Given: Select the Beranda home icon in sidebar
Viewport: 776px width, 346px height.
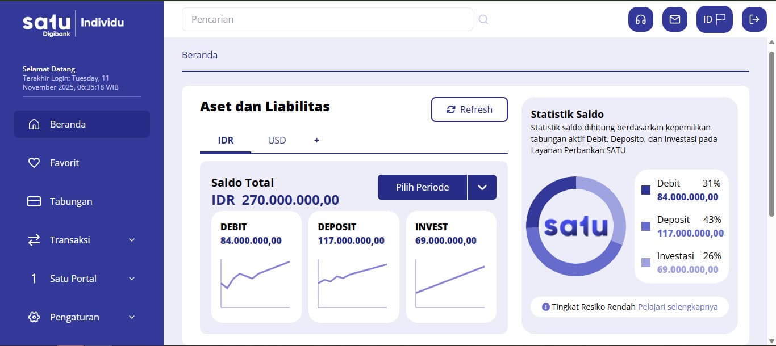Looking at the screenshot, I should click(33, 124).
